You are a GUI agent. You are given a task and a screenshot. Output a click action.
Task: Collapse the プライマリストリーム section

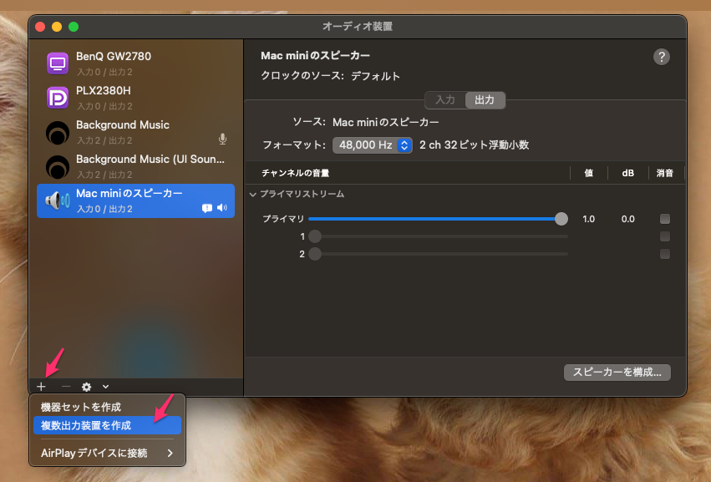(253, 194)
